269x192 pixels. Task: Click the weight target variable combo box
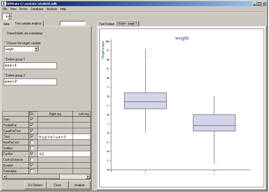[x=21, y=49]
